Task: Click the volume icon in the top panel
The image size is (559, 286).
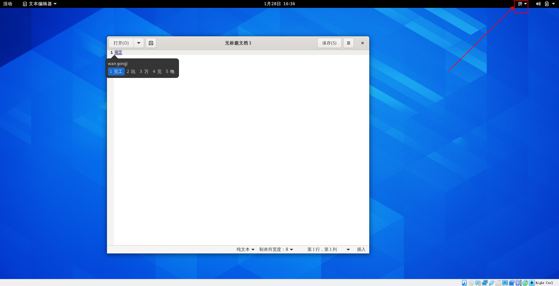Action: tap(538, 4)
